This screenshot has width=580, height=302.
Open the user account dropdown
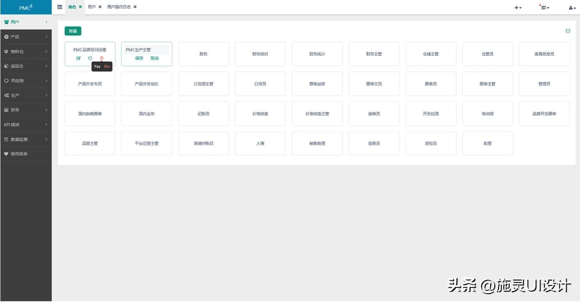[x=572, y=7]
